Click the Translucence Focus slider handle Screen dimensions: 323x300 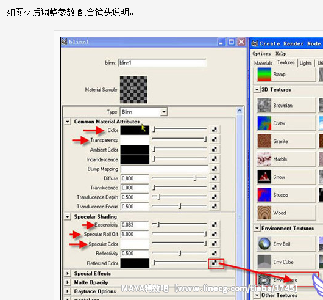[180, 206]
